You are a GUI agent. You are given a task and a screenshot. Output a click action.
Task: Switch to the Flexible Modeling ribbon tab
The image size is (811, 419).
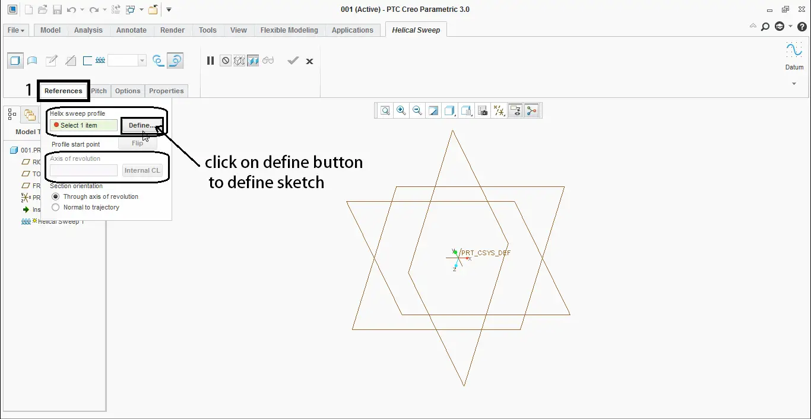click(289, 30)
